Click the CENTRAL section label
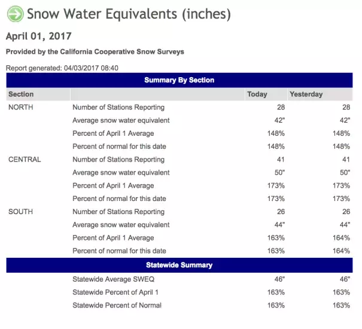The height and width of the screenshot is (329, 362). [25, 159]
